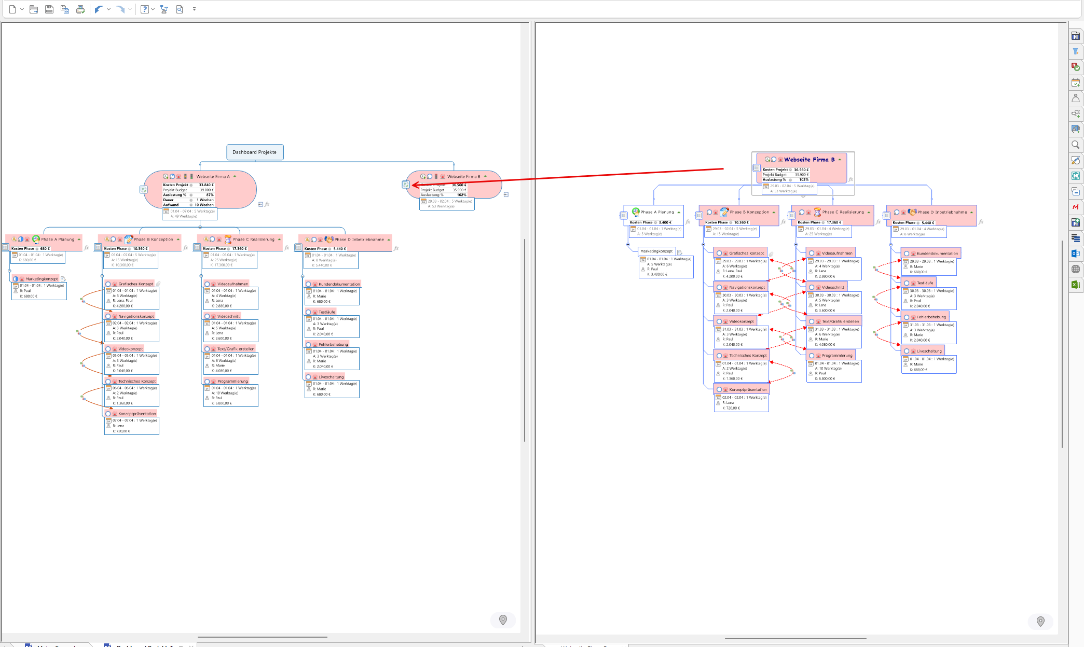Click the question mark help icon
This screenshot has height=647, width=1084.
[x=145, y=9]
